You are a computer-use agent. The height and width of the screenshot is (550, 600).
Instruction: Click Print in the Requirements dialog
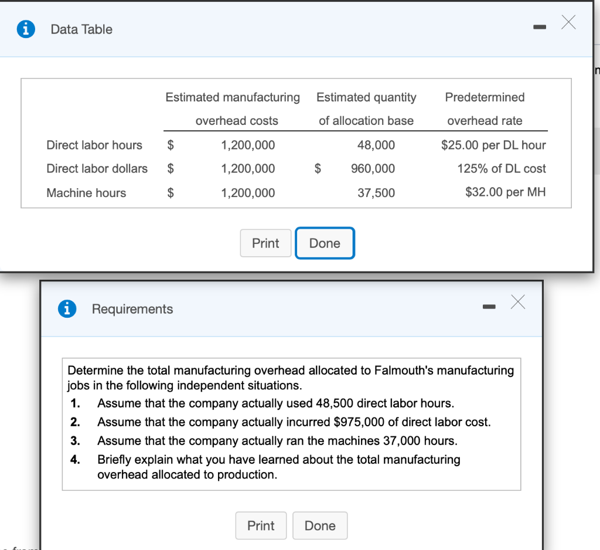[x=261, y=525]
